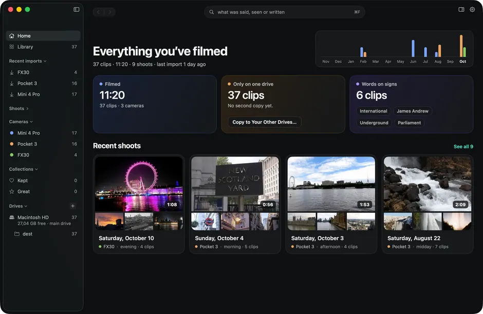
Task: Click the Oct bars in the chart
Action: point(462,46)
